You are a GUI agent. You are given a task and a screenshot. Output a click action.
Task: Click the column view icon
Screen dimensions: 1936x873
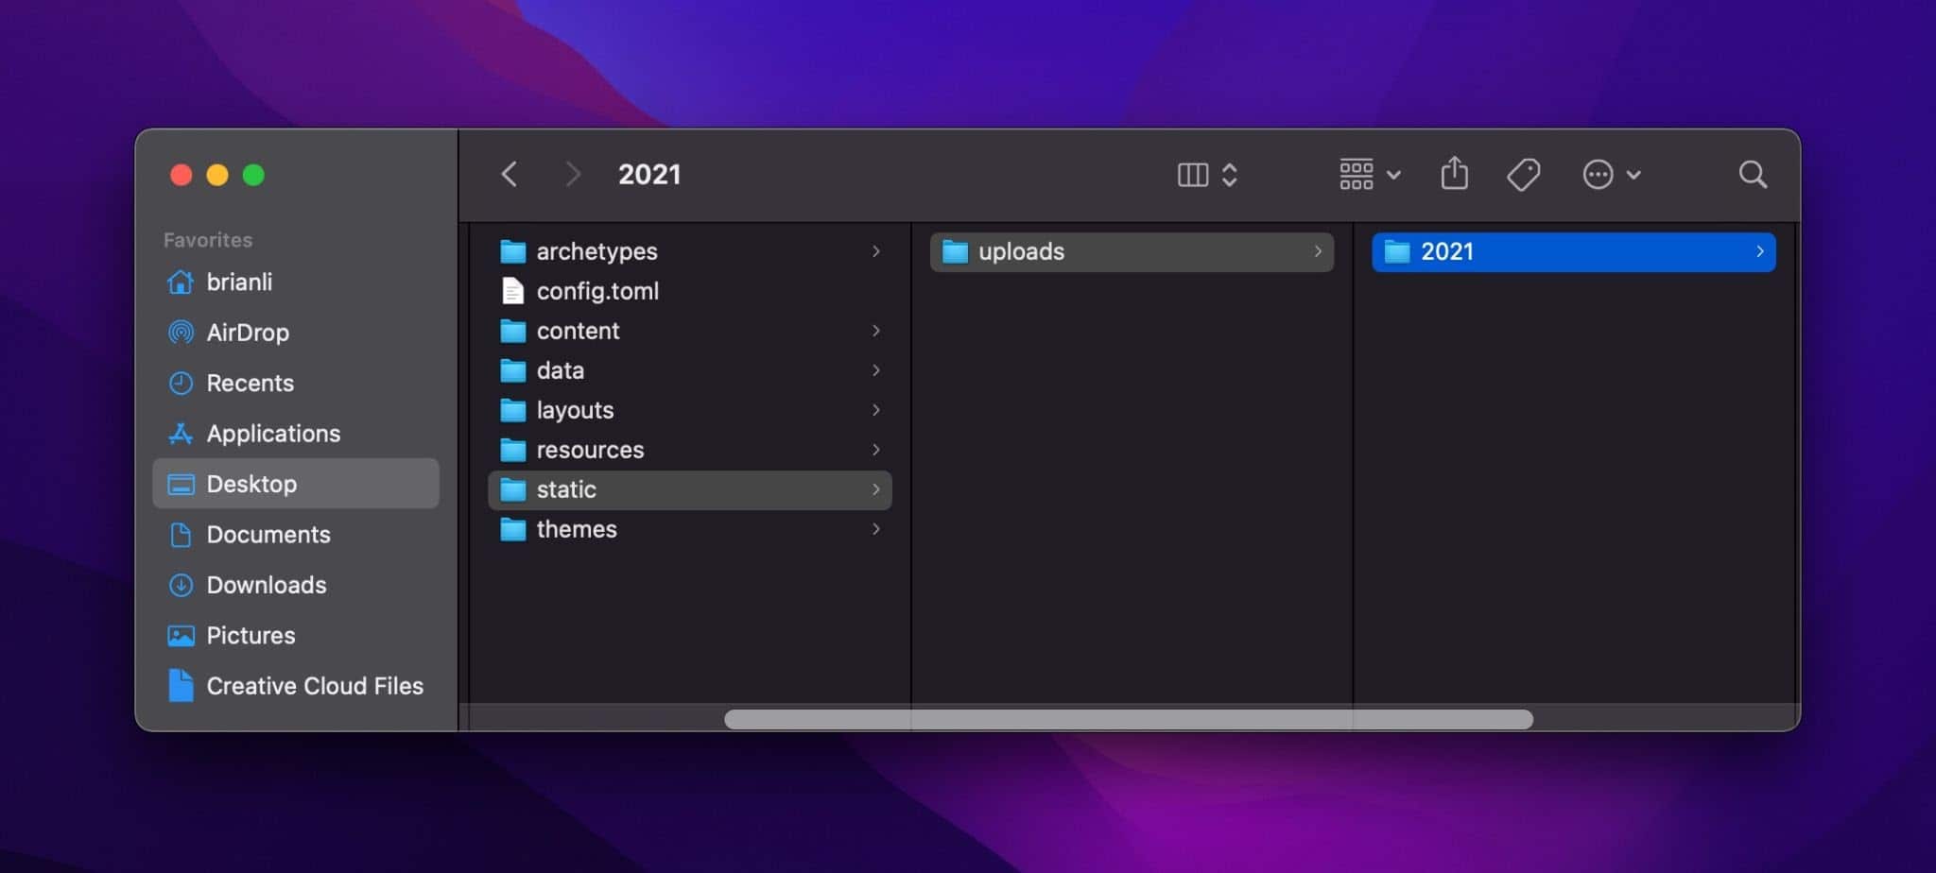[x=1194, y=174]
